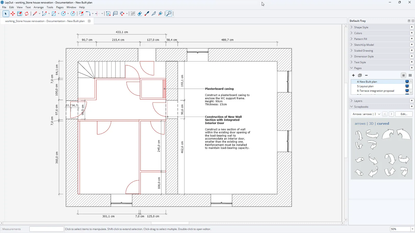Select the Circle tool
The image size is (415, 233).
63,14
